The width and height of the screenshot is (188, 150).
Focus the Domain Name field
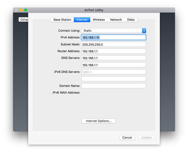click(113, 86)
